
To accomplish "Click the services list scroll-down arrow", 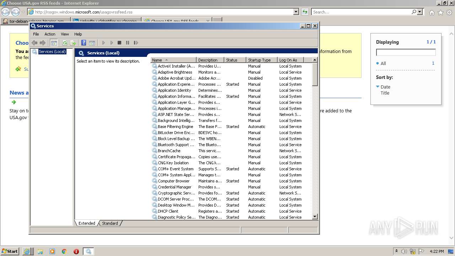I will 315,217.
